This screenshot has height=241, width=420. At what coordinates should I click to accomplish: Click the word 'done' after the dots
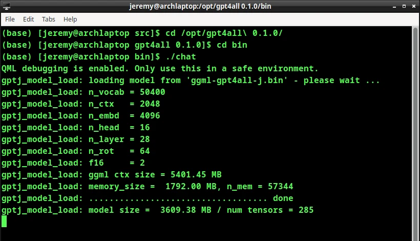coord(283,198)
